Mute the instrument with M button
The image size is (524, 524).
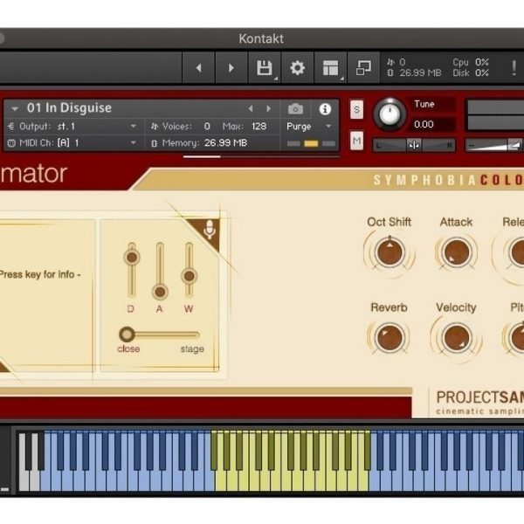(356, 141)
